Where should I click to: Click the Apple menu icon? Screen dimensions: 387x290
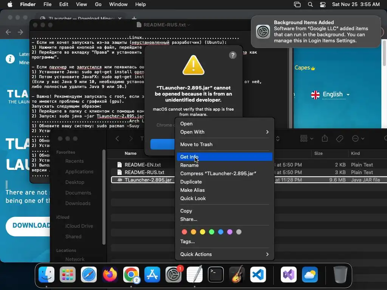[10, 5]
